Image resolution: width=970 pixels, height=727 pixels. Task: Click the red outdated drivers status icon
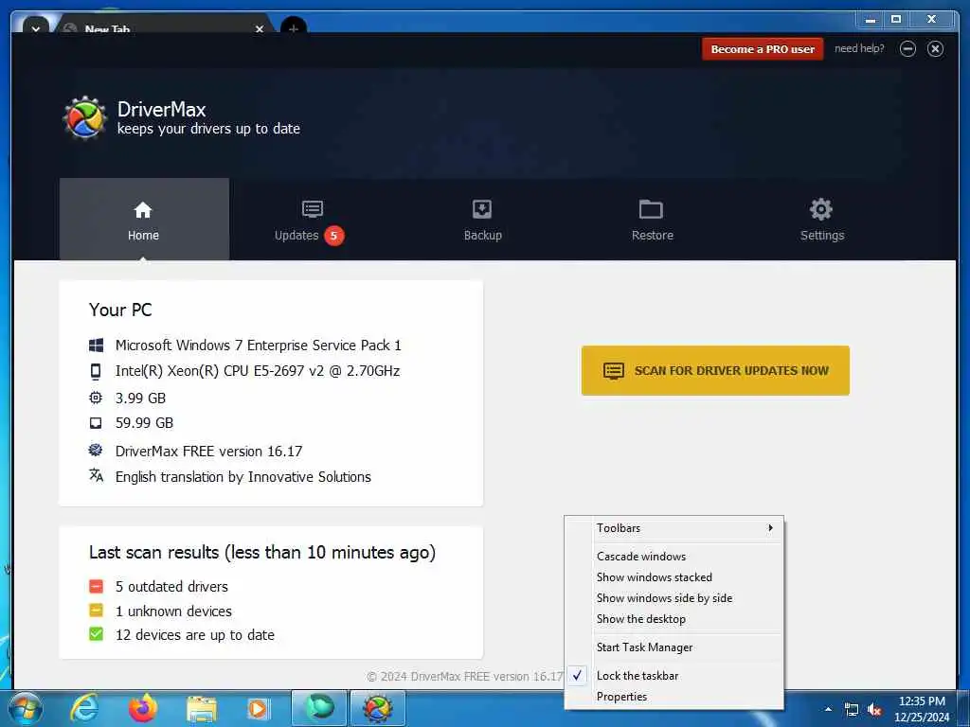pos(96,586)
